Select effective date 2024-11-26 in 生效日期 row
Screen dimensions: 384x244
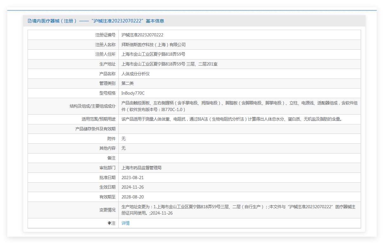[133, 187]
